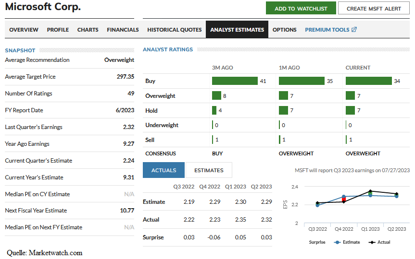This screenshot has width=415, height=259.
Task: Click the Microsoft Corp. title
Action: [43, 7]
